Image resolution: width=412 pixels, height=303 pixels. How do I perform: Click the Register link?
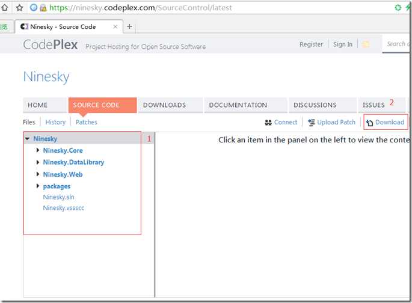point(311,44)
